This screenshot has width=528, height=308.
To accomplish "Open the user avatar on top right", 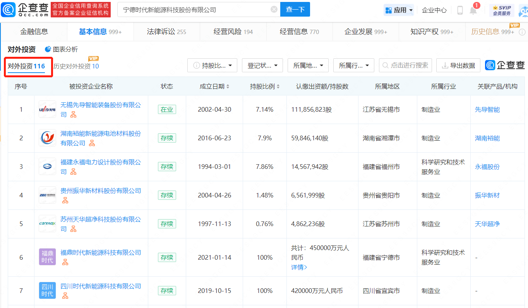I will pyautogui.click(x=523, y=10).
